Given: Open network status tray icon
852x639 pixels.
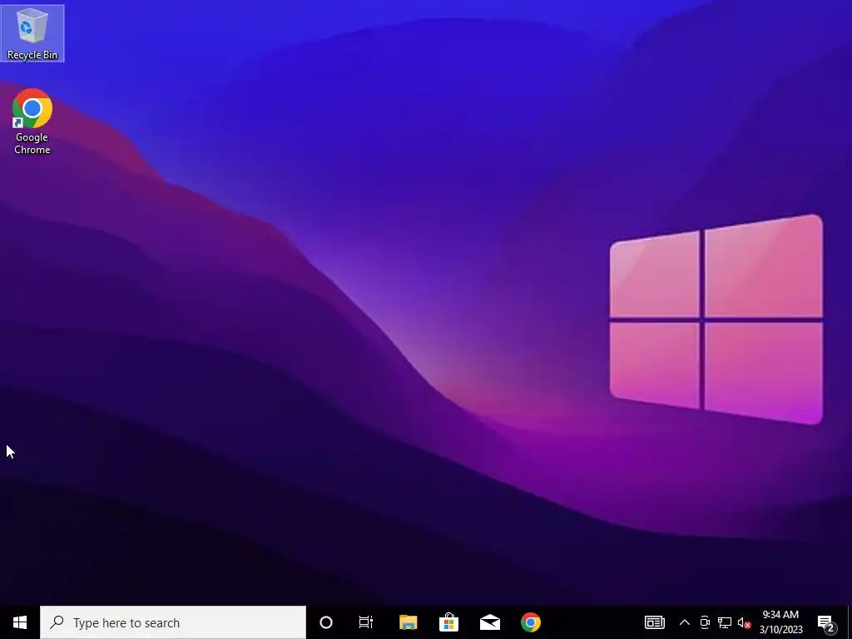Looking at the screenshot, I should (725, 622).
